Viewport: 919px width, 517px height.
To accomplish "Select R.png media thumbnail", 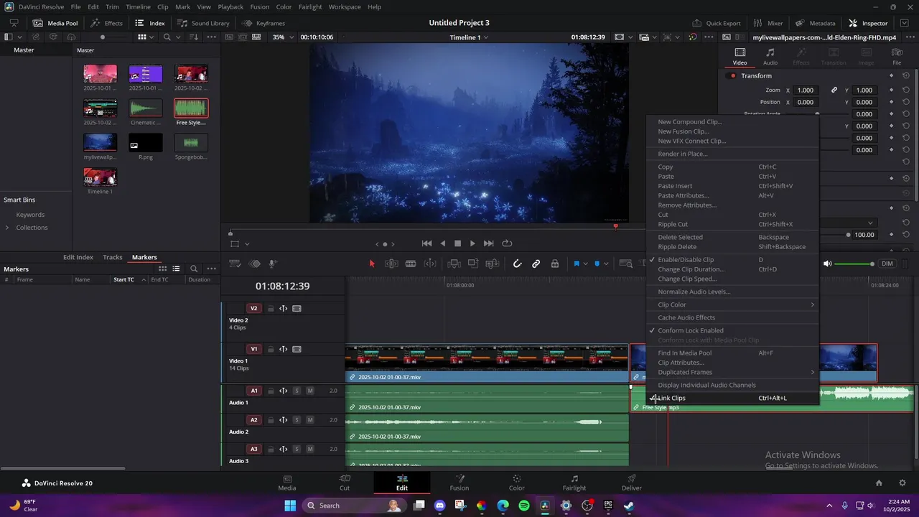I will pos(146,143).
